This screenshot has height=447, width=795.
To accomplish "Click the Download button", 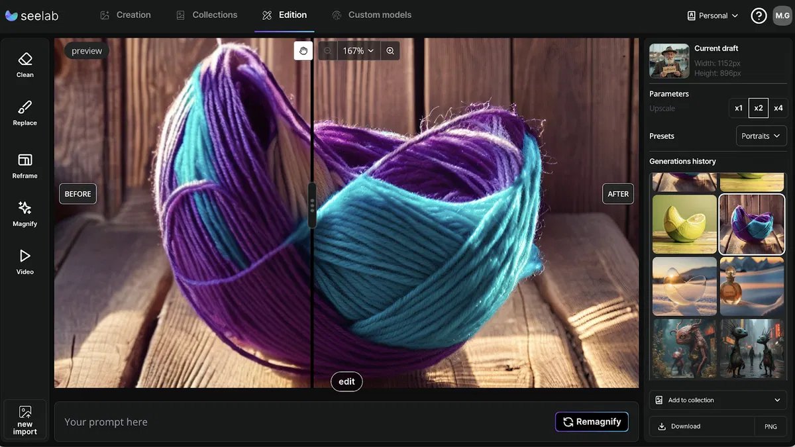I will click(701, 426).
